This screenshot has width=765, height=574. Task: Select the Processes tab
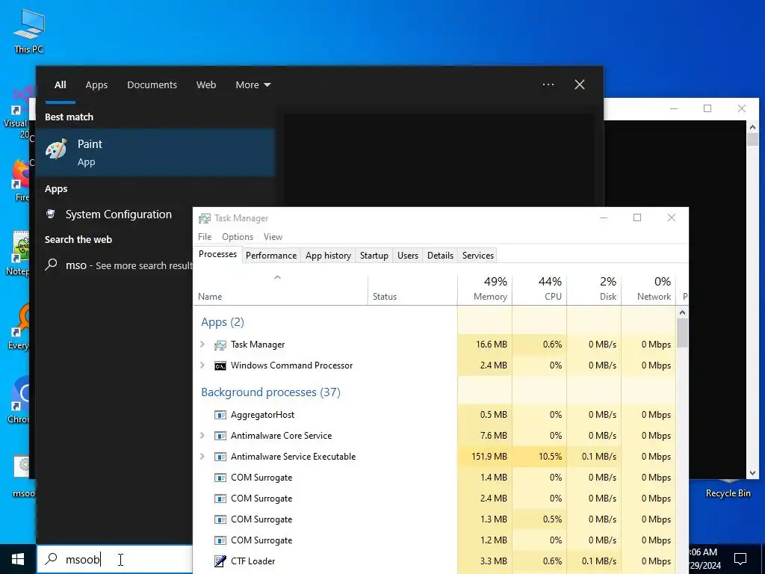pyautogui.click(x=217, y=254)
